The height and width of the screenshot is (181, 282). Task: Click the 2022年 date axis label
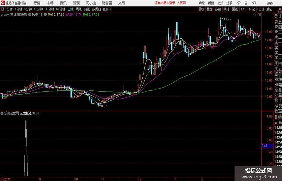point(6,179)
